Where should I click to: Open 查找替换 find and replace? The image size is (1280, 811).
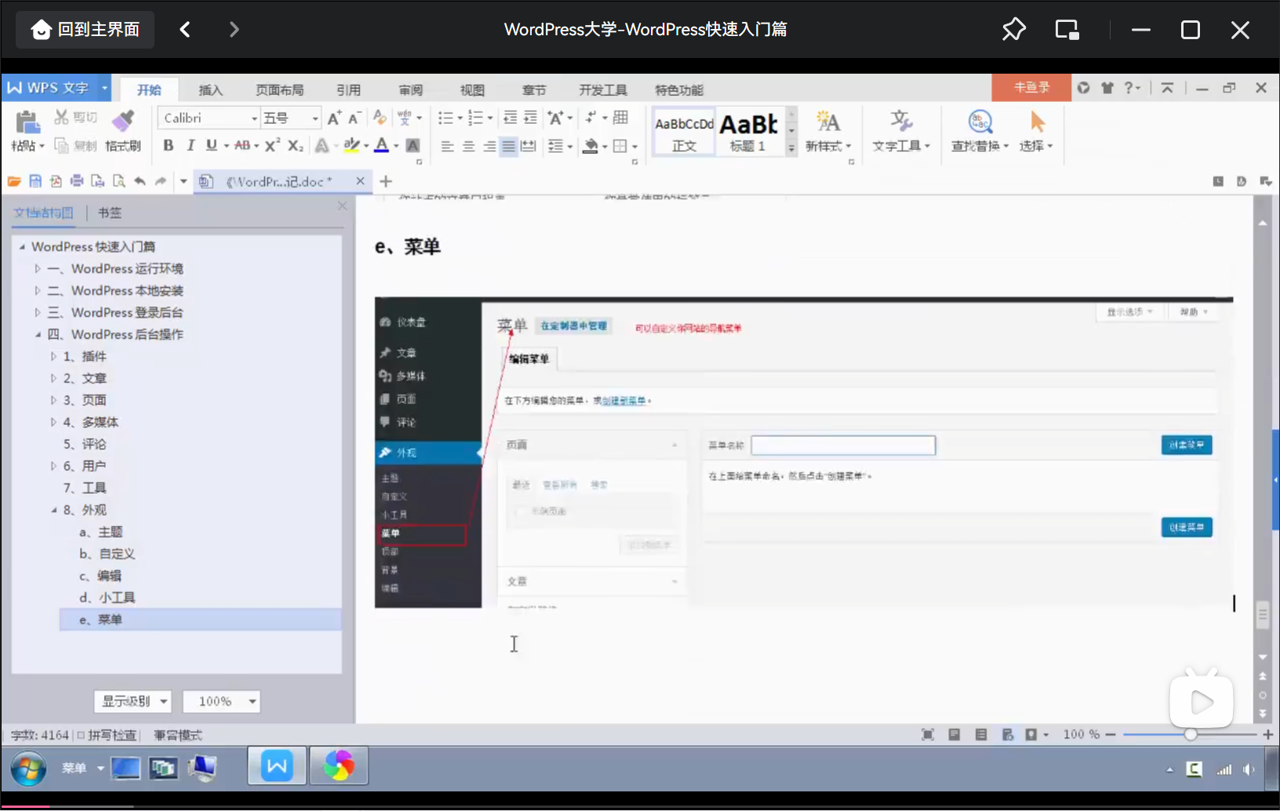click(x=980, y=131)
